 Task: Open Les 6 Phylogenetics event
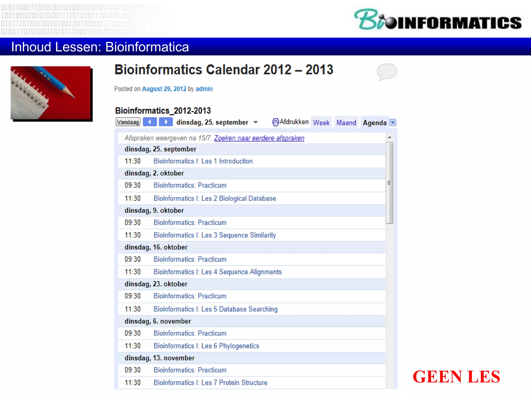coord(206,346)
